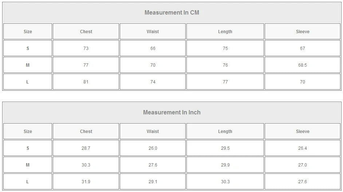Click the Length header in the Inch table
Viewport: 343px width, 192px height.
coord(225,132)
